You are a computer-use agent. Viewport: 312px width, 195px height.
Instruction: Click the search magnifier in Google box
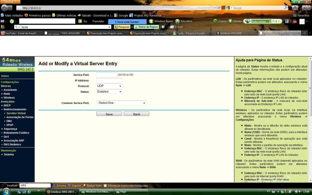coord(286,8)
